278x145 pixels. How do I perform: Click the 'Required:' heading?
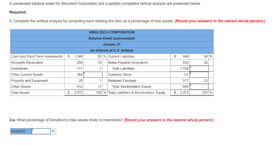(x=18, y=12)
